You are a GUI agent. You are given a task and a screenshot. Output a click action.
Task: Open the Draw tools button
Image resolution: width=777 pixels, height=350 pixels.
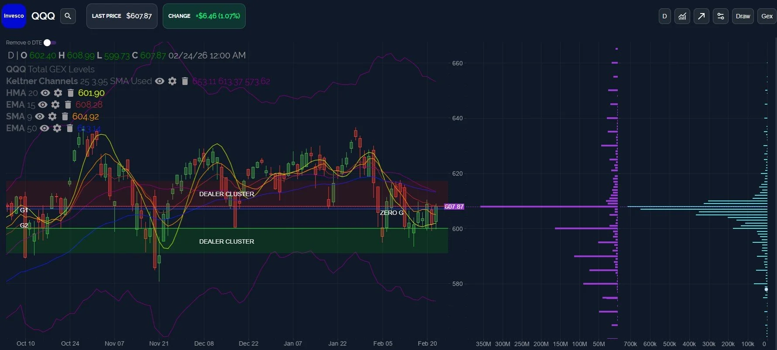tap(743, 16)
